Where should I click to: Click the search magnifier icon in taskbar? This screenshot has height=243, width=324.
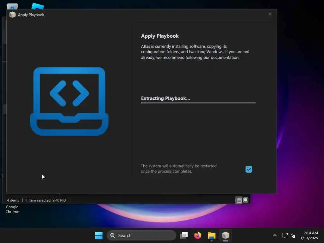click(113, 235)
